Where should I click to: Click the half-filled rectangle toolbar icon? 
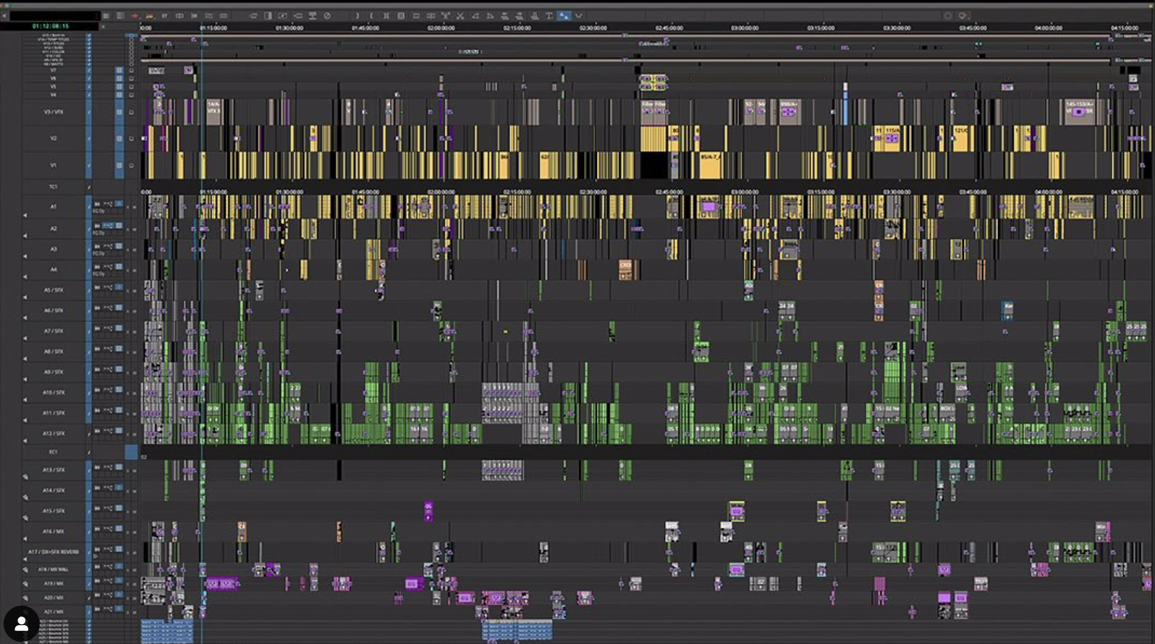pos(268,15)
